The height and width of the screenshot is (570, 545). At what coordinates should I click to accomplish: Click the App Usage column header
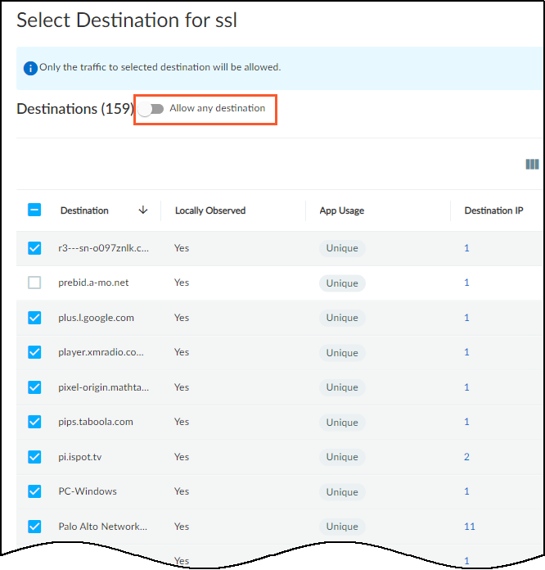341,210
